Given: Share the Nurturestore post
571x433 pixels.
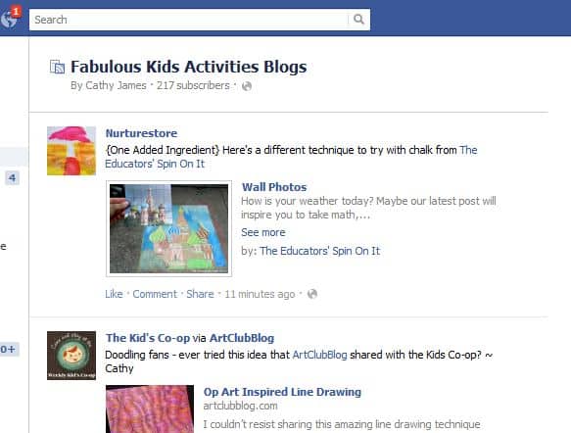Looking at the screenshot, I should (x=200, y=294).
